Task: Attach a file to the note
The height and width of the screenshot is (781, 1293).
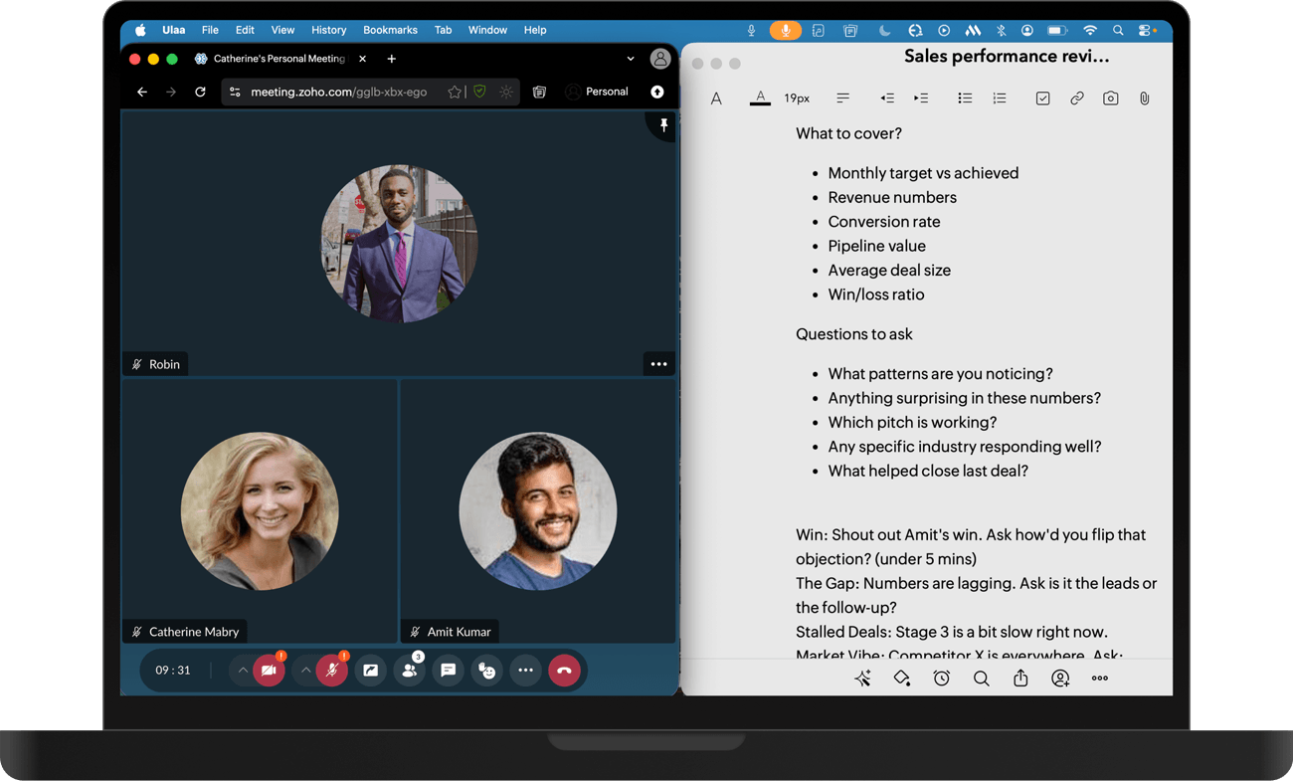Action: coord(1144,98)
